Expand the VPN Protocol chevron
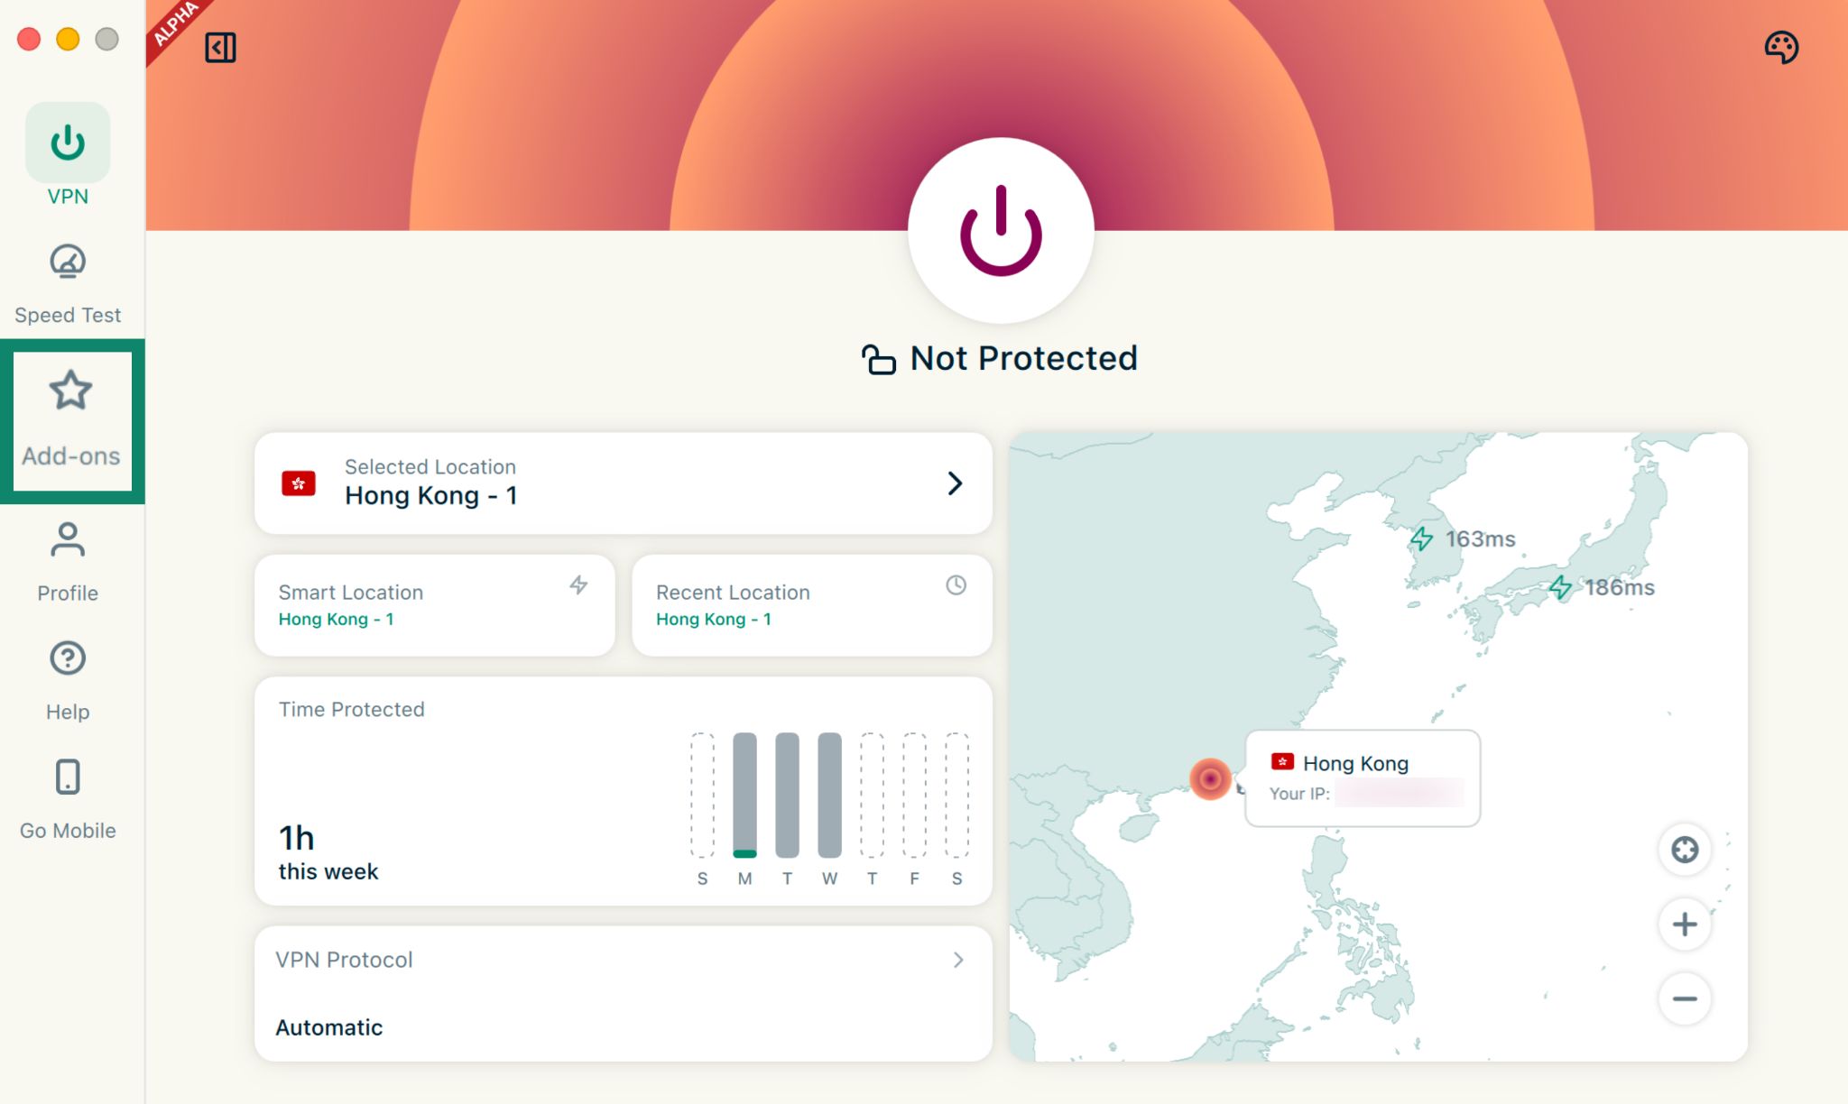 (x=958, y=960)
